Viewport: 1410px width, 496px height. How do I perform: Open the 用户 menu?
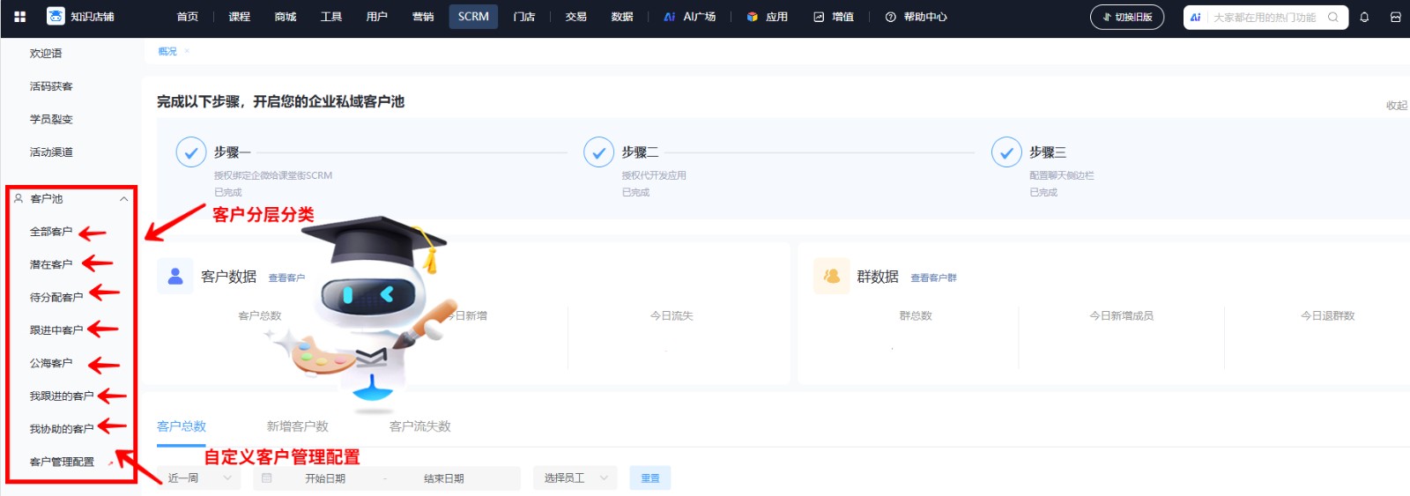tap(377, 17)
